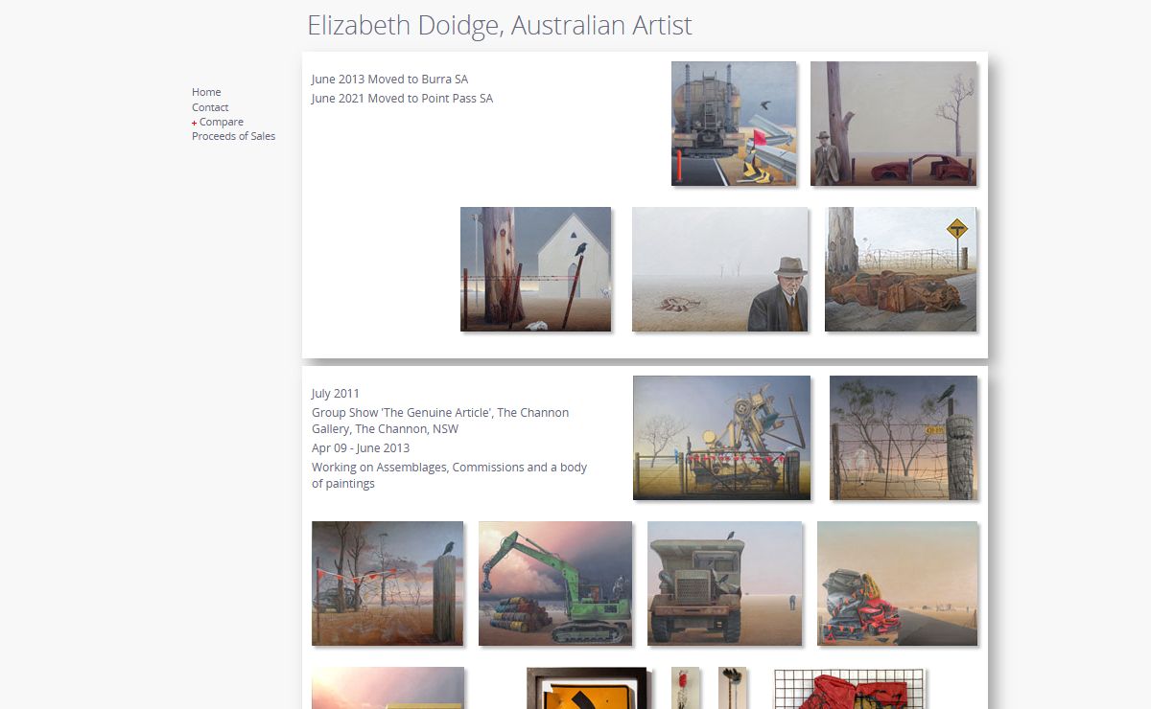Select 'Group Show The Genuine Article' text
This screenshot has width=1151, height=709.
click(x=440, y=421)
